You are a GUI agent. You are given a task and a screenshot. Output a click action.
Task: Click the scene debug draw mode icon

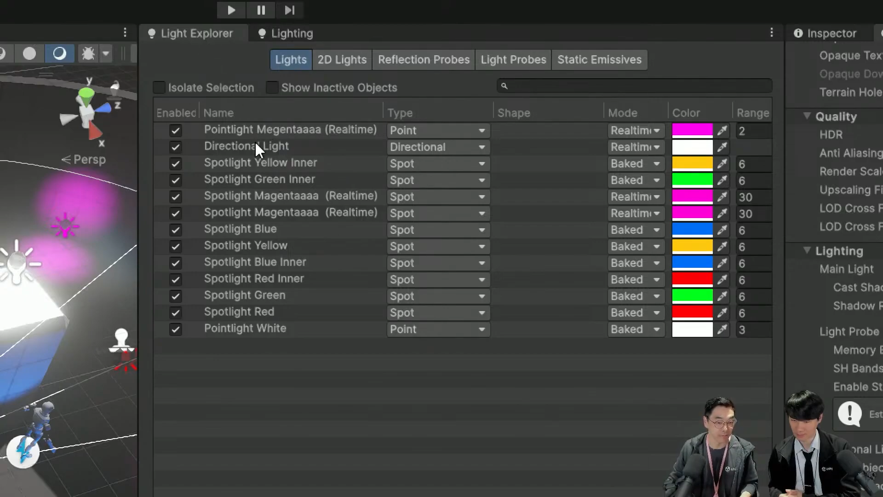88,54
